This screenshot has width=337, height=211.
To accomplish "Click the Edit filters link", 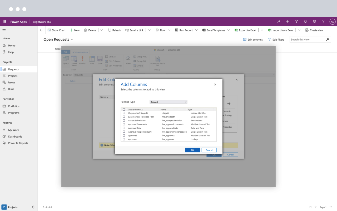I will click(x=276, y=39).
